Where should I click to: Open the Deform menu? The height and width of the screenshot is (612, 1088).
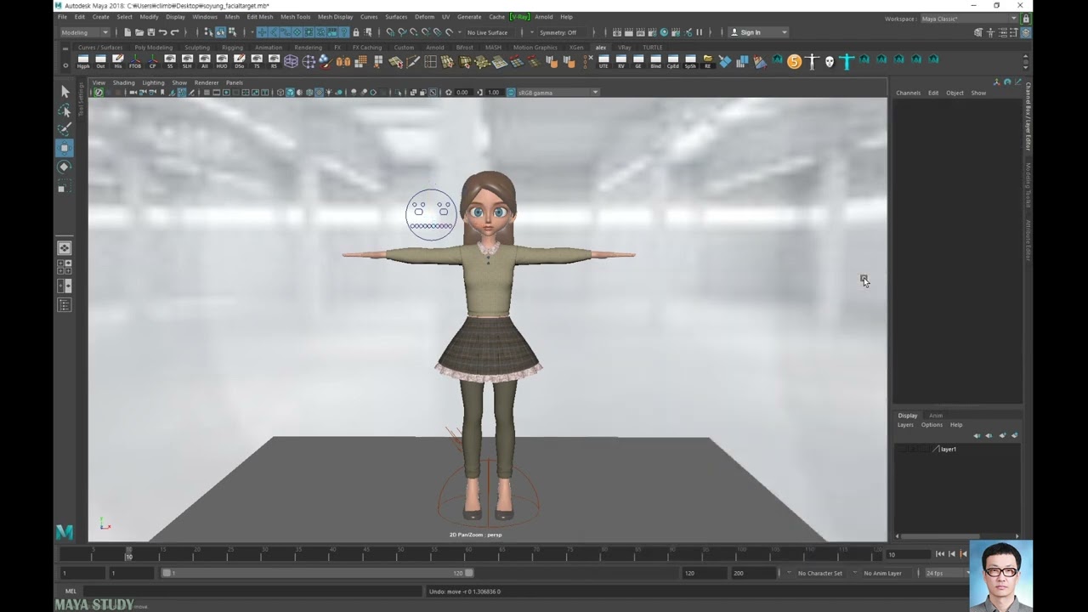coord(424,17)
